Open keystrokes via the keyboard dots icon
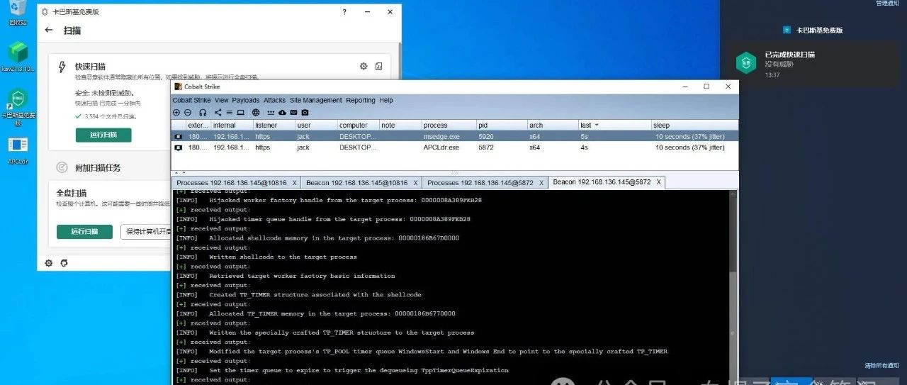This screenshot has width=907, height=385. pos(271,113)
